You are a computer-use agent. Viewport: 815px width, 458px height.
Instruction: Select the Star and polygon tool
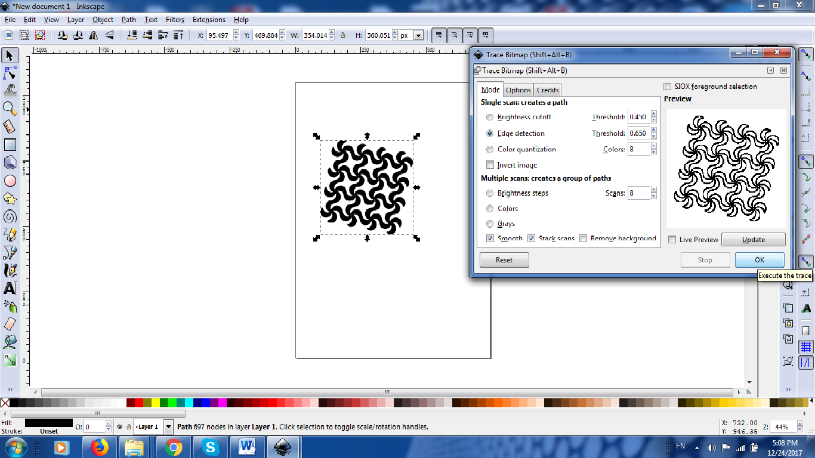coord(10,198)
